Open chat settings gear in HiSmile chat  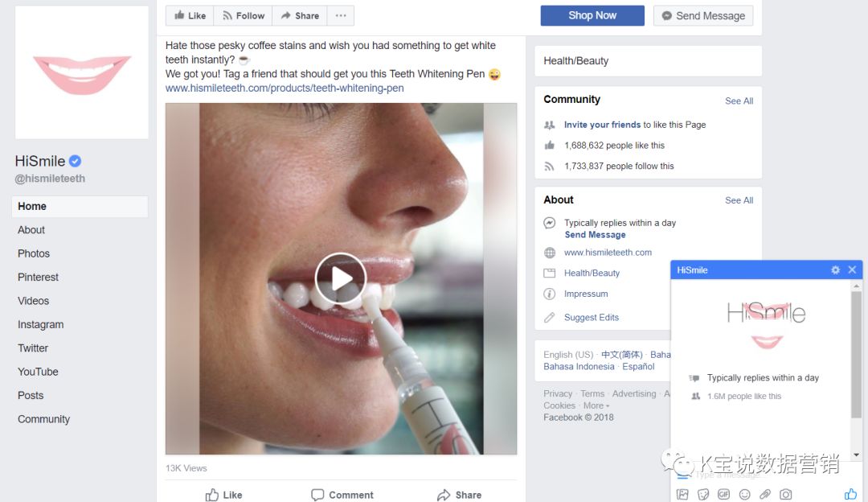836,270
